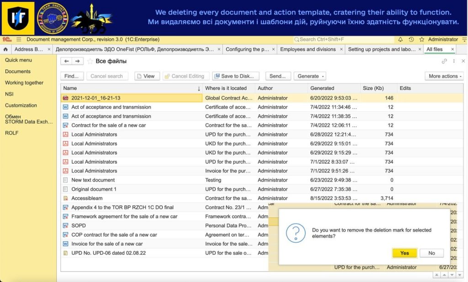Open the More actions dropdown
This screenshot has width=468, height=282.
[446, 76]
